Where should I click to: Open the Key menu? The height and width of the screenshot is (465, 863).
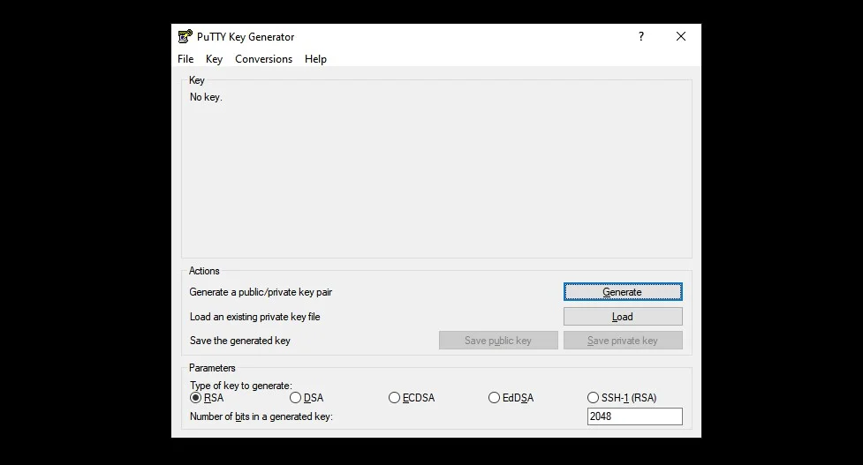coord(214,59)
